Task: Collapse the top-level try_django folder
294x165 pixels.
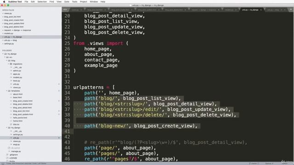Action: click(3, 54)
